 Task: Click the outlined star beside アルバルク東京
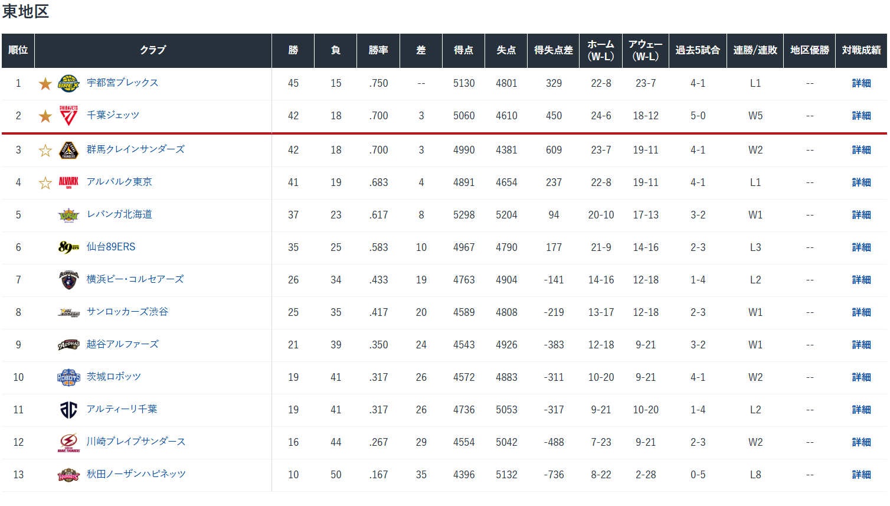coord(45,183)
